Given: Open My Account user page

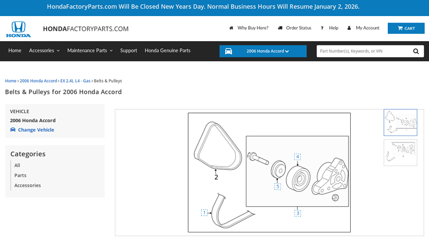Looking at the screenshot, I should (x=364, y=28).
